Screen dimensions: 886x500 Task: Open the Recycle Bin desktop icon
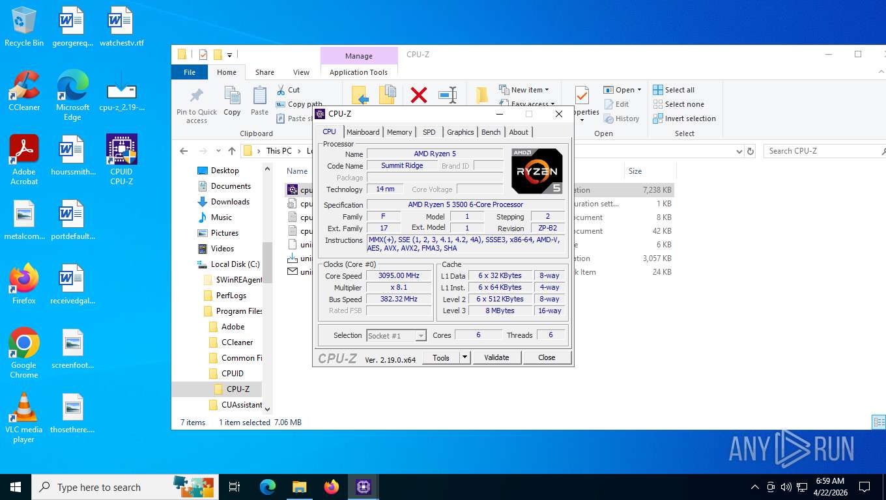pos(24,27)
